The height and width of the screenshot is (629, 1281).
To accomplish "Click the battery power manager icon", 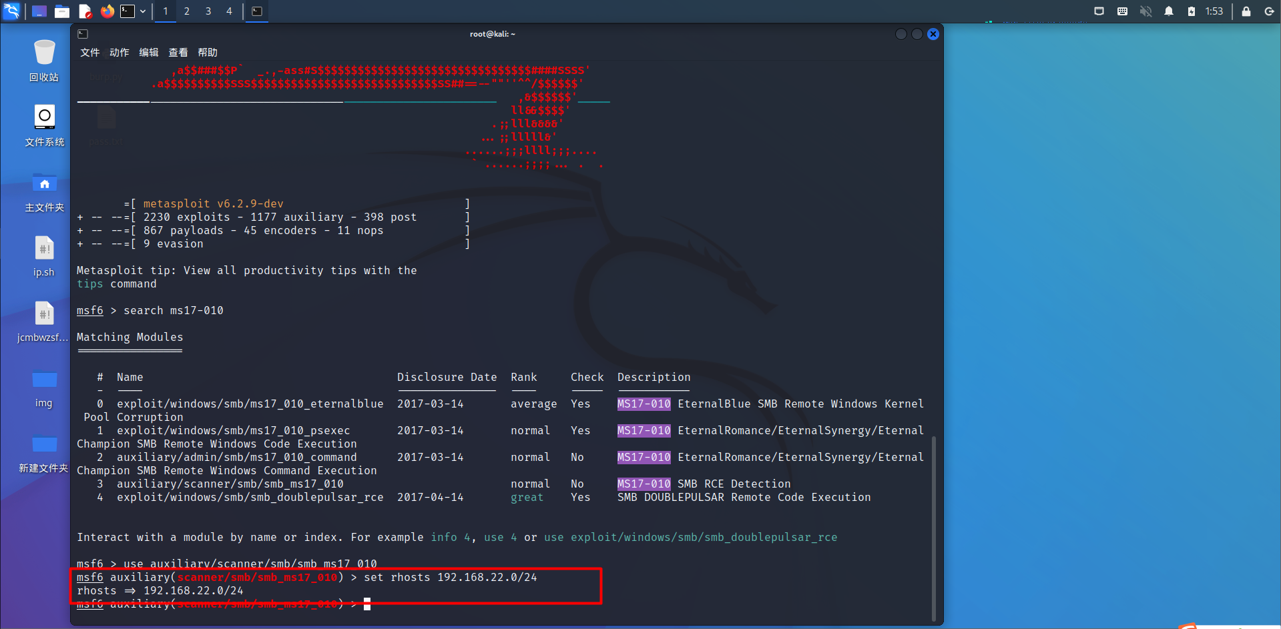I will point(1192,11).
